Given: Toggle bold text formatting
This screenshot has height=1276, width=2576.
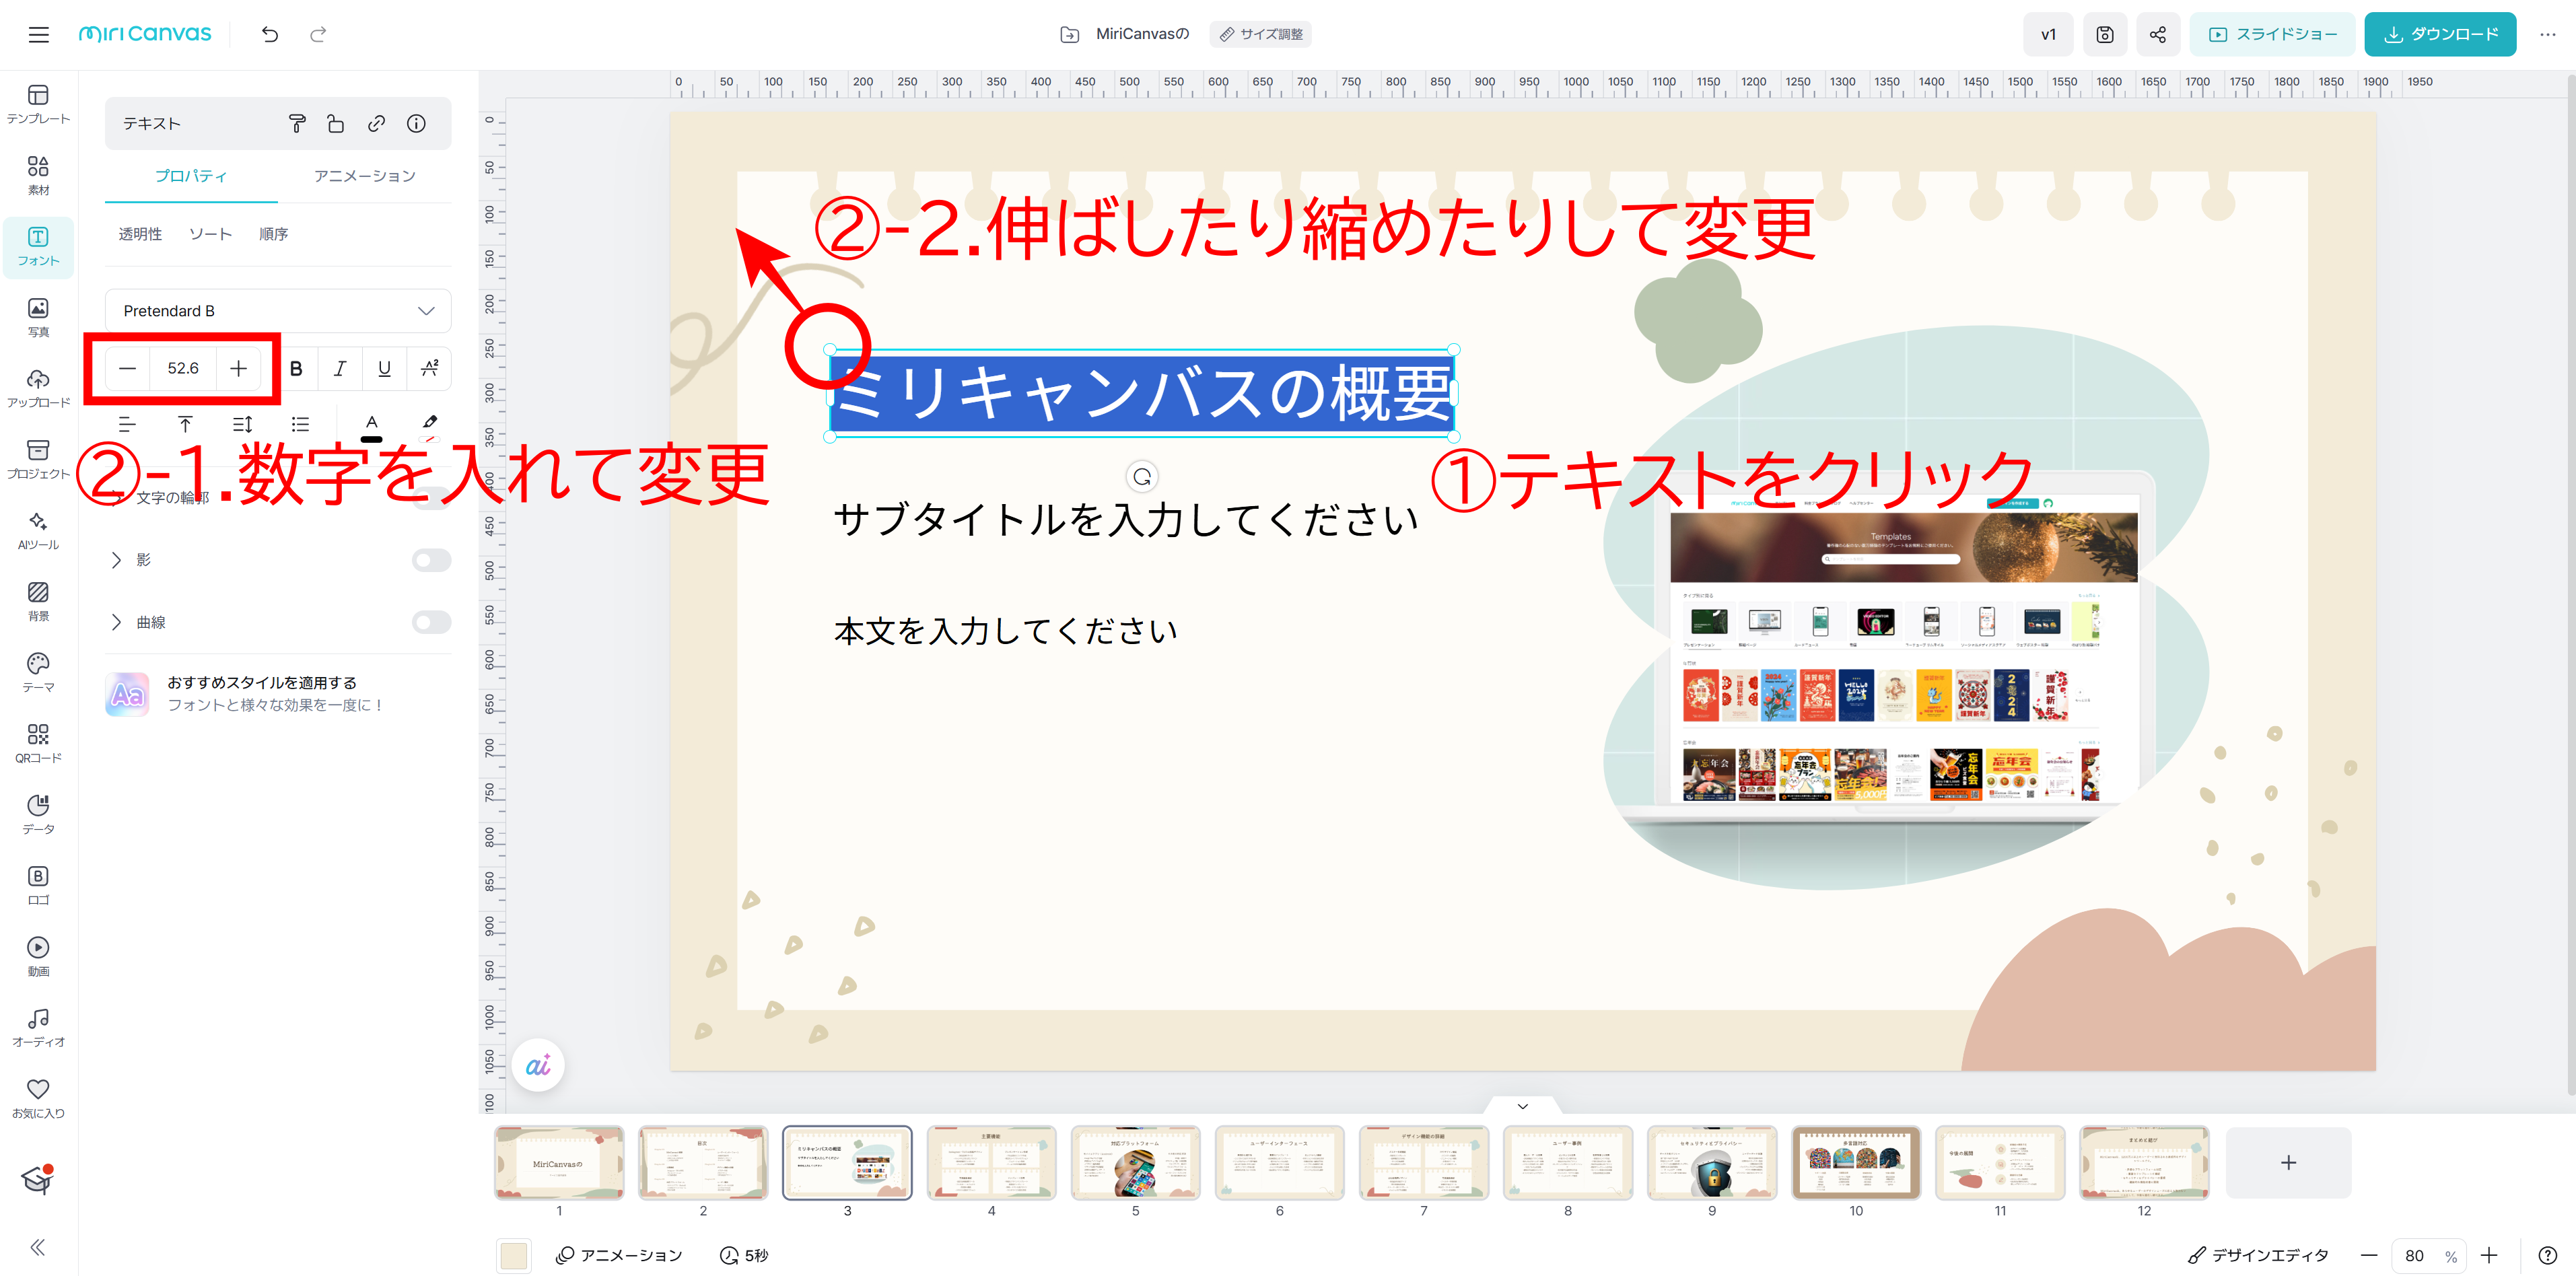Looking at the screenshot, I should (x=296, y=369).
